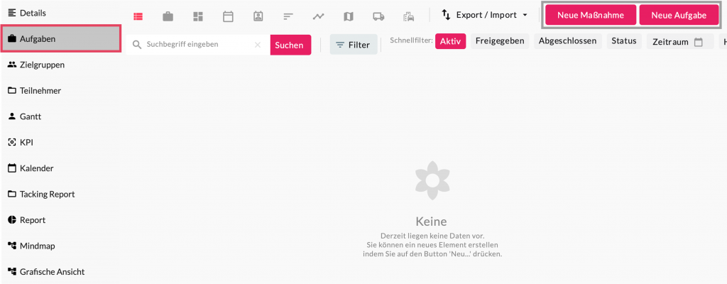Click the Neue Maßnahme button
The height and width of the screenshot is (284, 727).
(x=590, y=15)
